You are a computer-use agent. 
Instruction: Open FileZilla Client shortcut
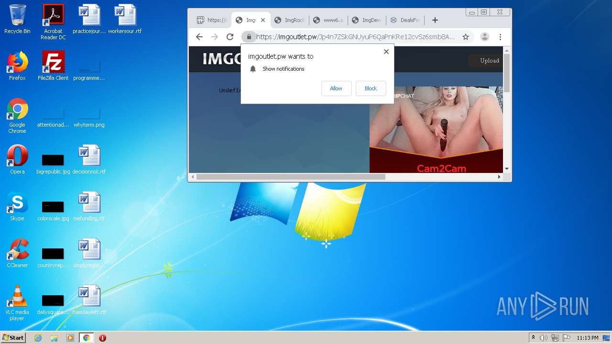tap(53, 66)
